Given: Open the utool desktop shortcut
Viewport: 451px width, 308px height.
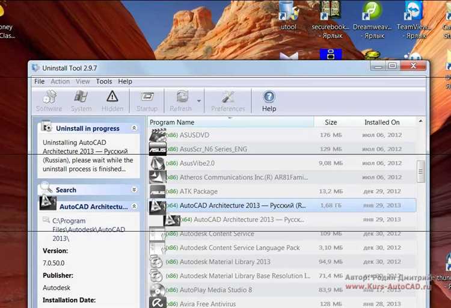Looking at the screenshot, I should (x=289, y=16).
